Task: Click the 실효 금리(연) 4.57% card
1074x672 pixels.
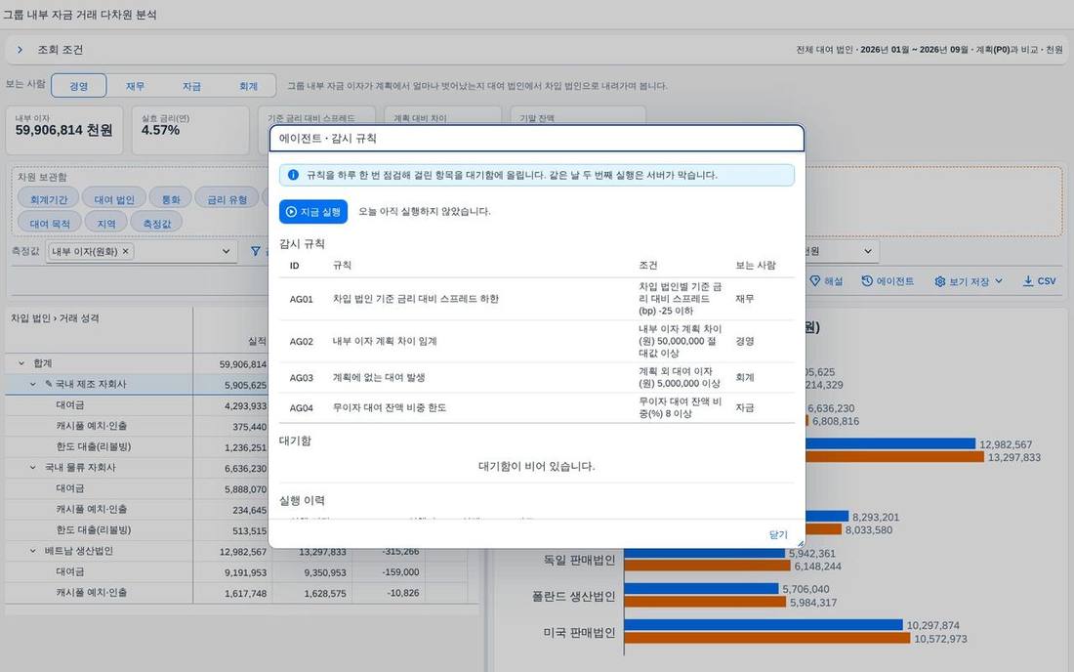Action: (190, 130)
